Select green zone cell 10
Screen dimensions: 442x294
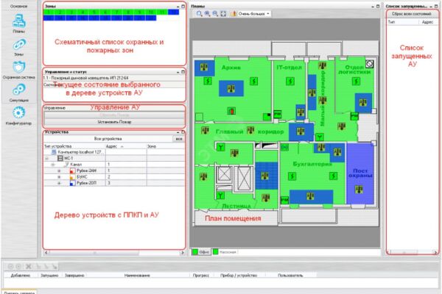pos(151,12)
